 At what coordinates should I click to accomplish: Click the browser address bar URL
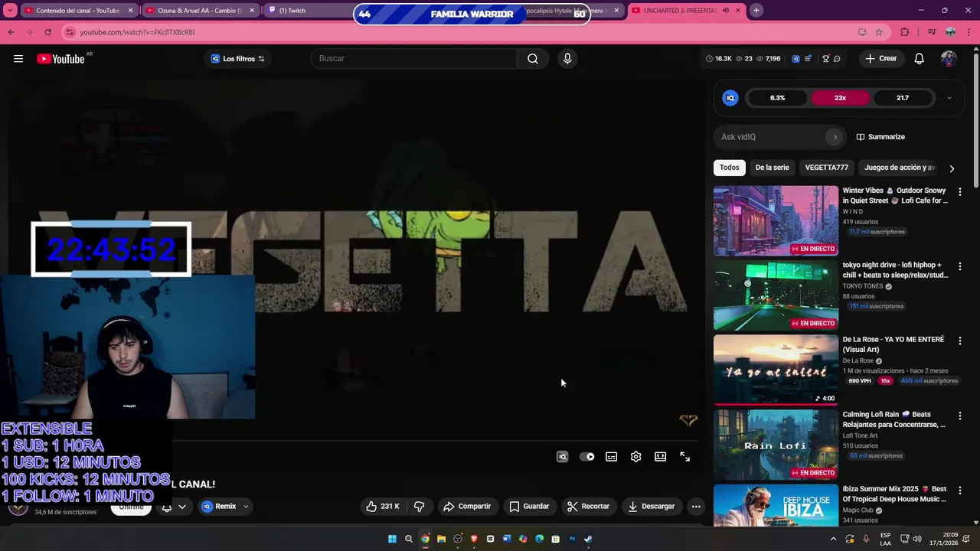(138, 32)
